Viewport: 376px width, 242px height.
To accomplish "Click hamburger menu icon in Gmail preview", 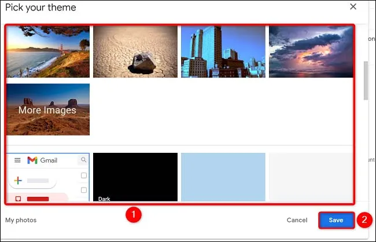I will coord(17,160).
